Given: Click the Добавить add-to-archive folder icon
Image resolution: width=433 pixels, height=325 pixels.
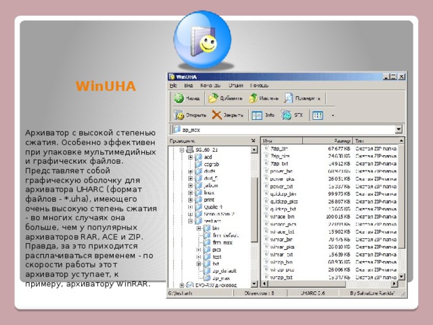Looking at the screenshot, I should pos(213,98).
